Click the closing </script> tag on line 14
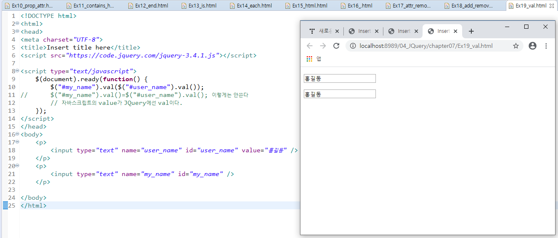This screenshot has height=238, width=558. point(37,119)
